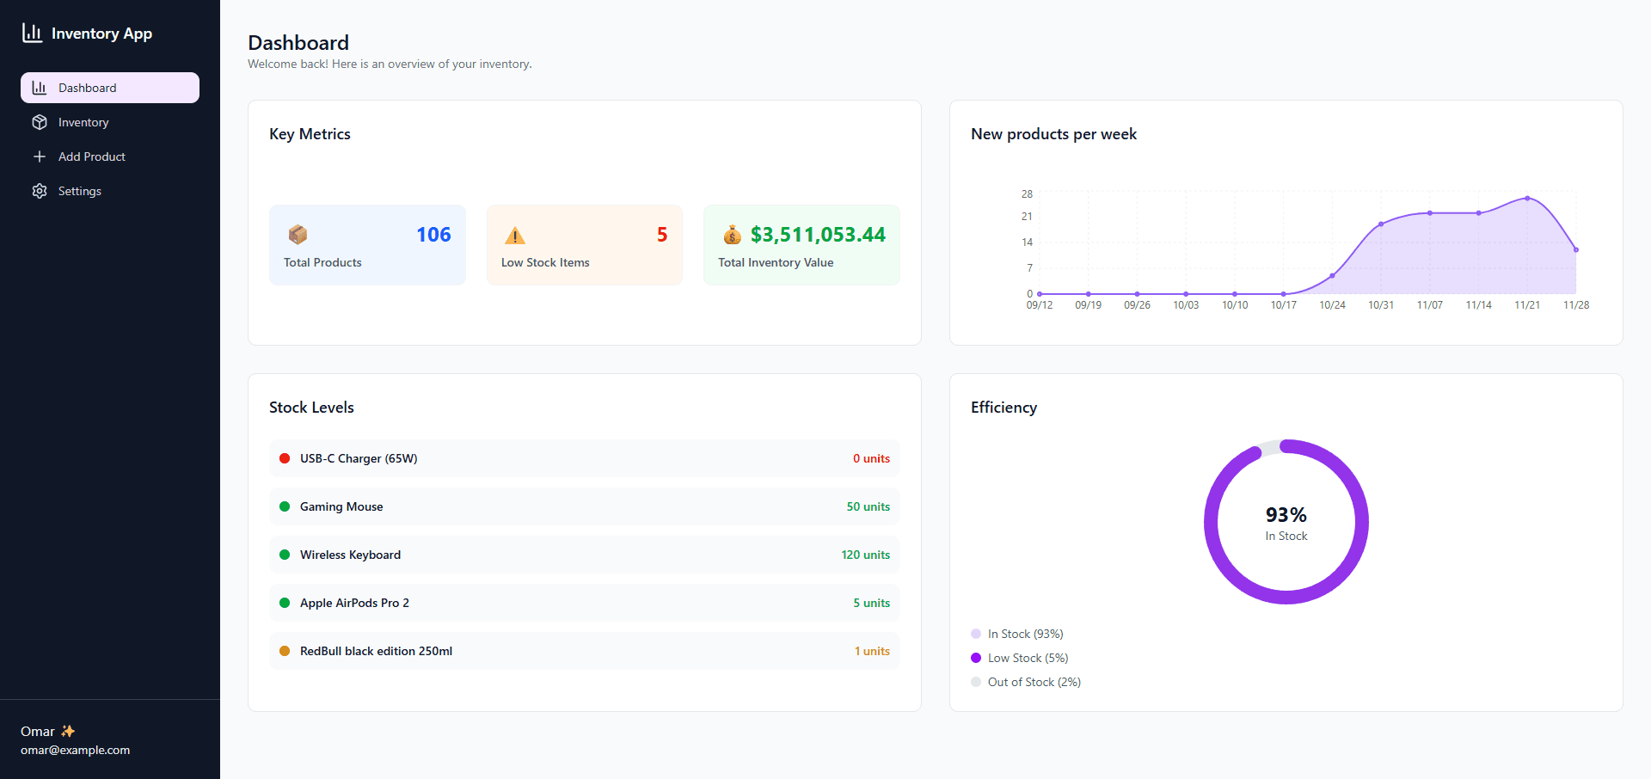Viewport: 1651px width, 779px height.
Task: Click the money bag icon in Inventory Value card
Action: (x=732, y=235)
